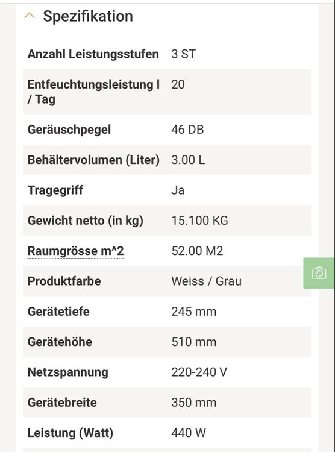Select the Entfeuchtungsleistung l / Tag label
335x452 pixels.
94,92
